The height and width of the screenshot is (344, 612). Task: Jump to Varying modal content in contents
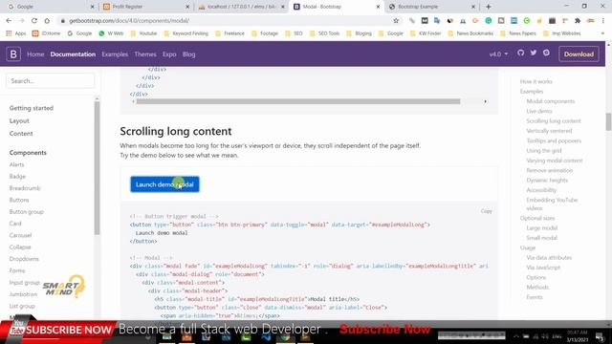(555, 161)
